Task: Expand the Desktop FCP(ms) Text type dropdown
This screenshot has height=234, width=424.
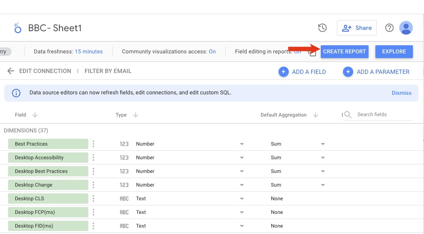Action: 242,212
